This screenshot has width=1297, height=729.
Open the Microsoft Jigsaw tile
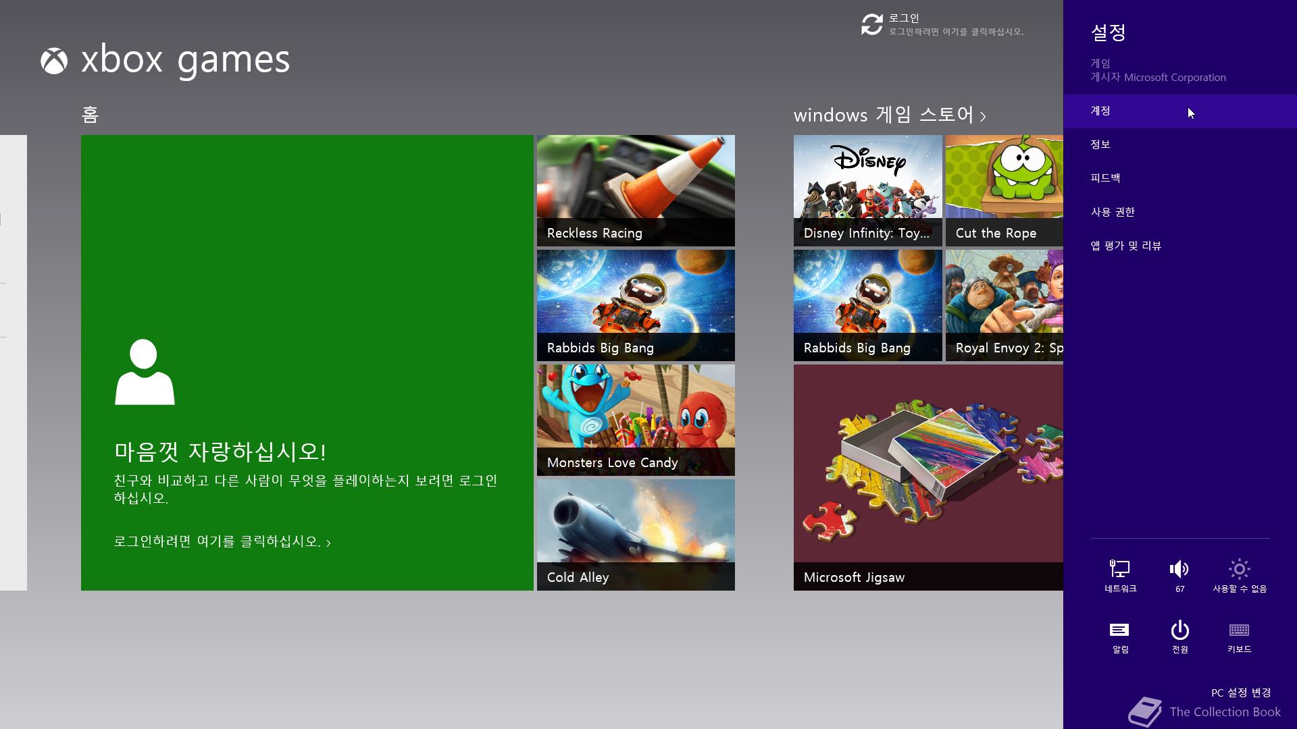pos(928,477)
